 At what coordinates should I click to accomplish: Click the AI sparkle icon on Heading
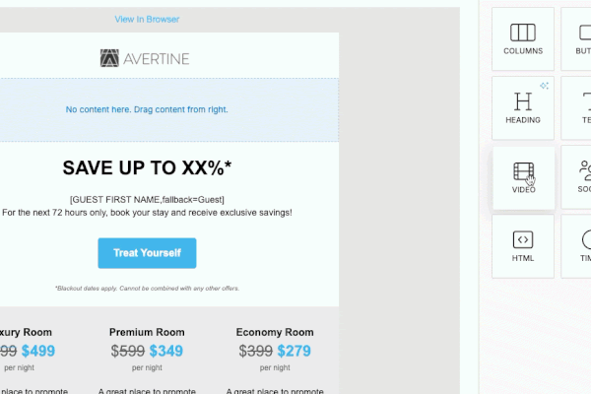click(544, 86)
